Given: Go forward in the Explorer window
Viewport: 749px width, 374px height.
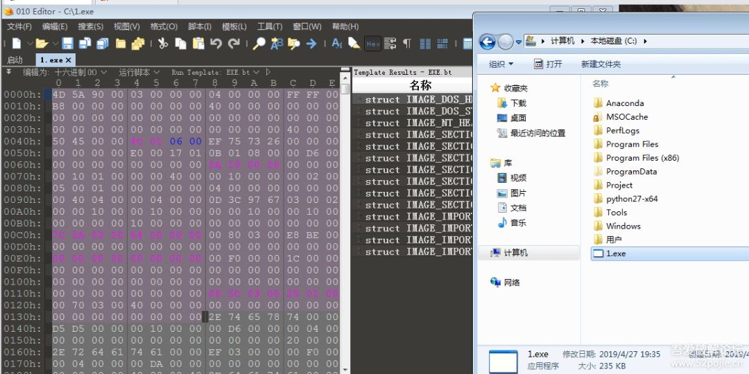Looking at the screenshot, I should pos(506,42).
